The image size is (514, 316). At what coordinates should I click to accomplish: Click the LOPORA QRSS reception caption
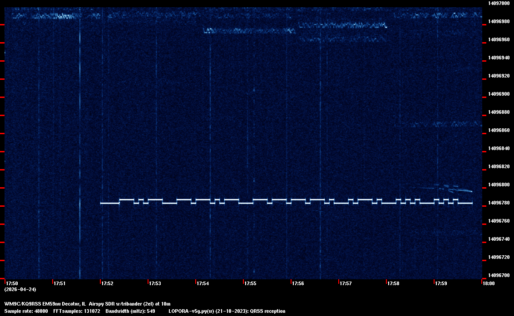click(x=227, y=311)
